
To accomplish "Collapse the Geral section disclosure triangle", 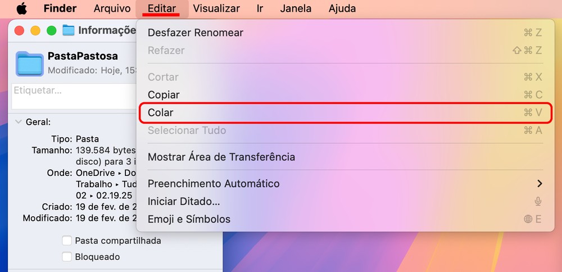I will (x=19, y=121).
